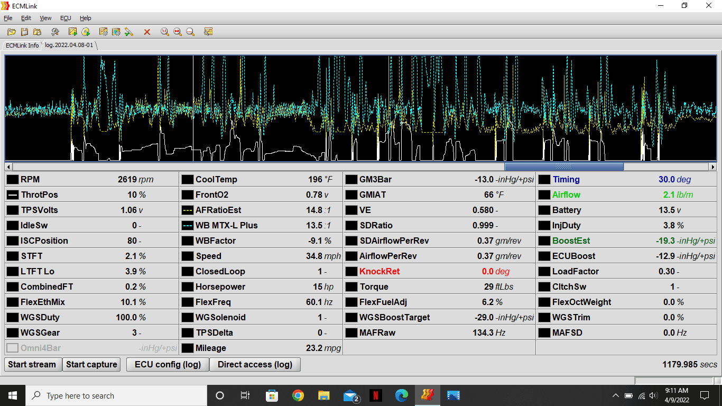Click the folder-with-documents toolbar icon

37,32
